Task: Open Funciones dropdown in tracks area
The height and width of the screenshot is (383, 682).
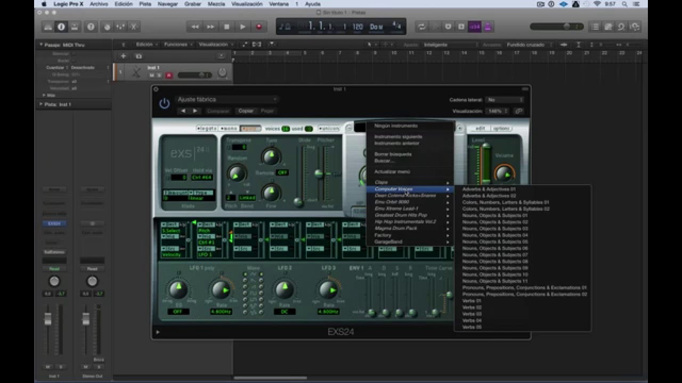Action: pyautogui.click(x=178, y=45)
